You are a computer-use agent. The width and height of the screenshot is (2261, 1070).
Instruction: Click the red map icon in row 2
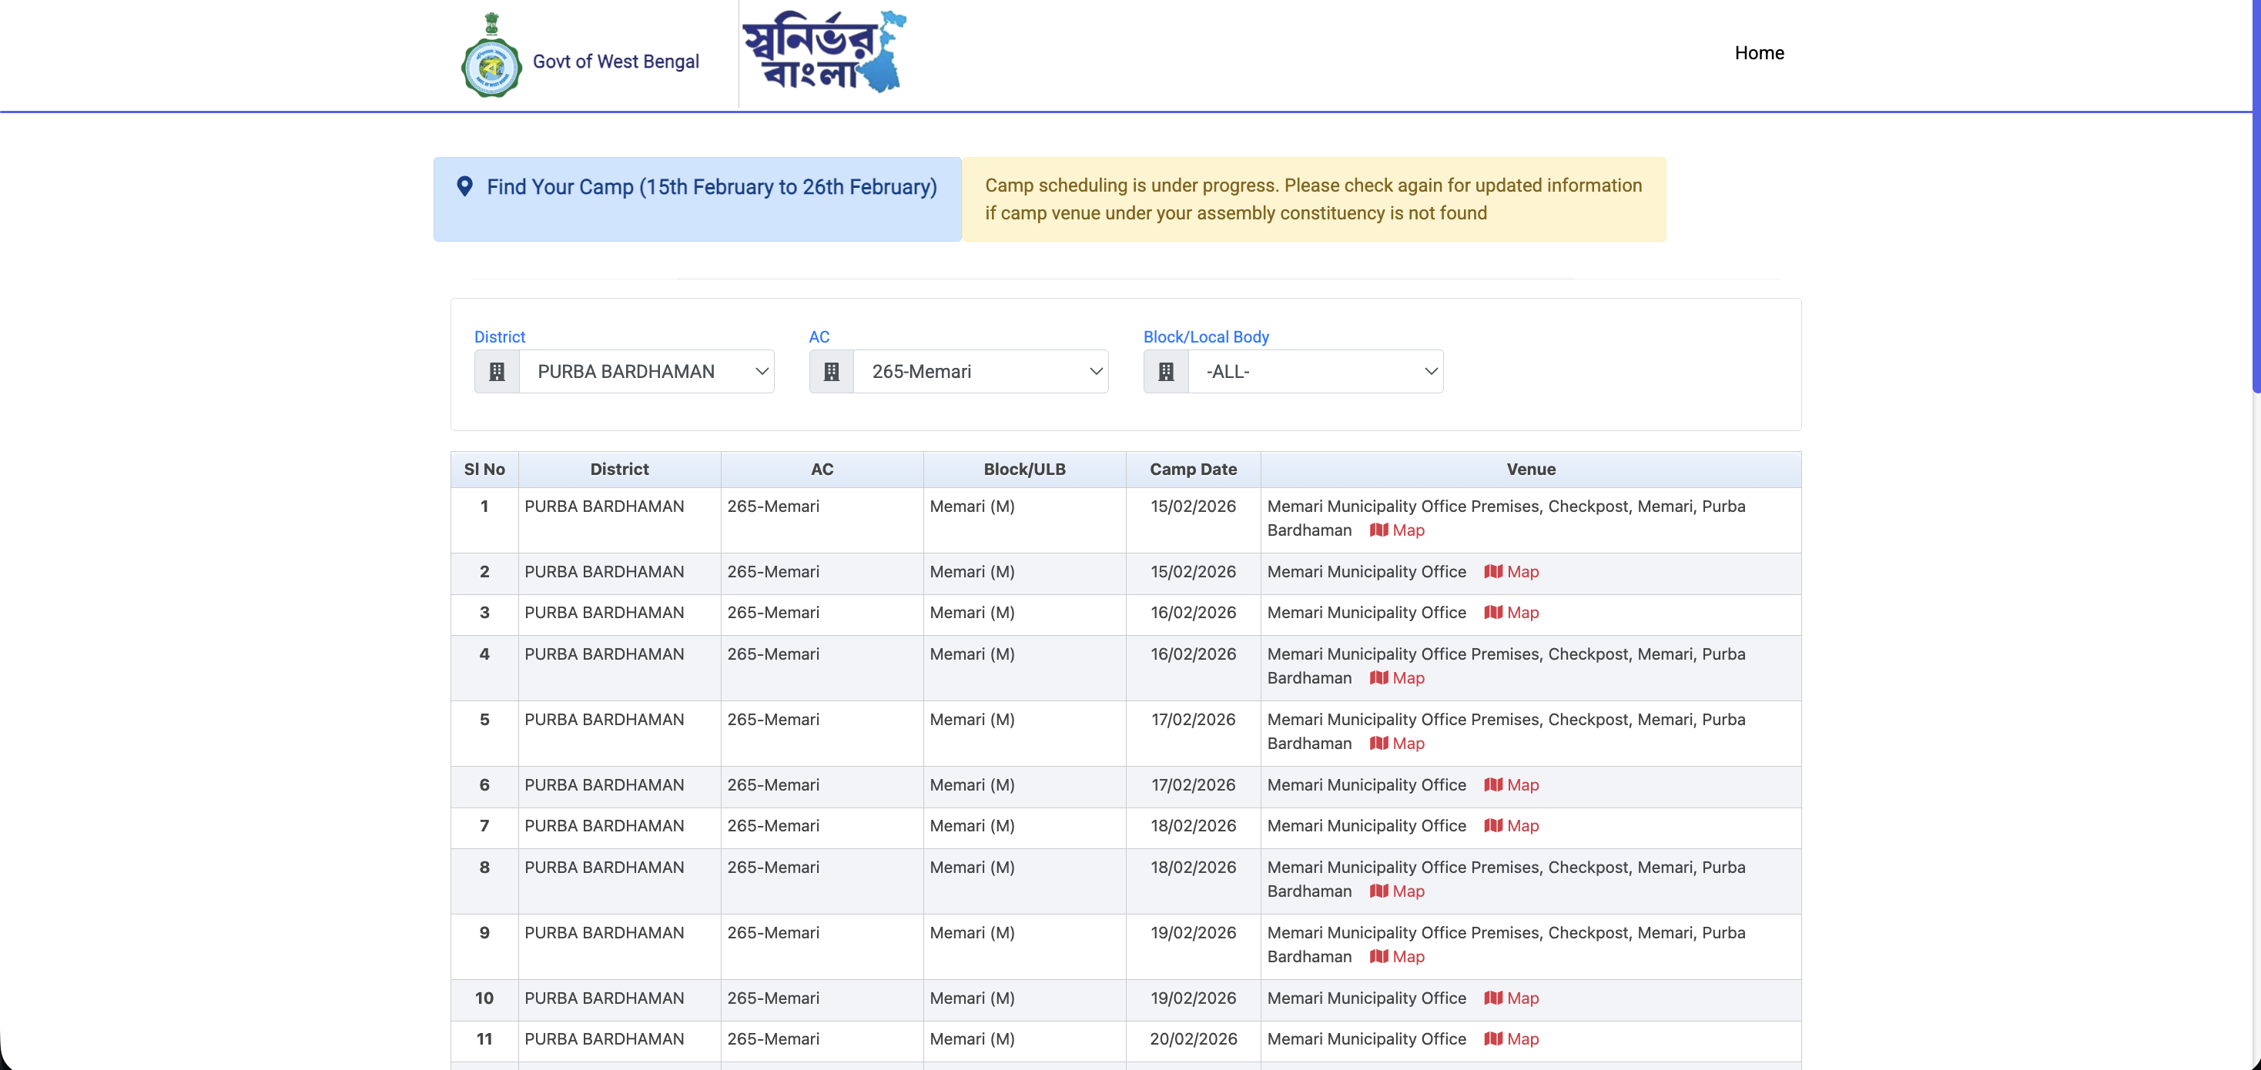[1493, 572]
